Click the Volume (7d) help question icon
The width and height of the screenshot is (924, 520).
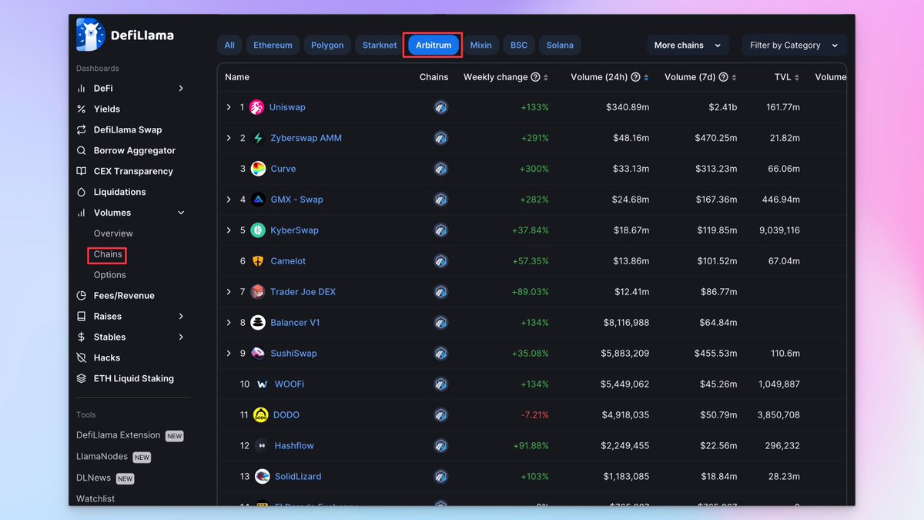click(724, 77)
